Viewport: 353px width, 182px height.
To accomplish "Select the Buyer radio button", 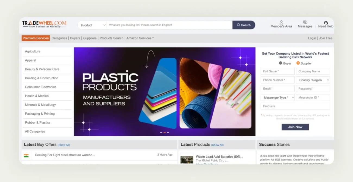I will (281, 63).
